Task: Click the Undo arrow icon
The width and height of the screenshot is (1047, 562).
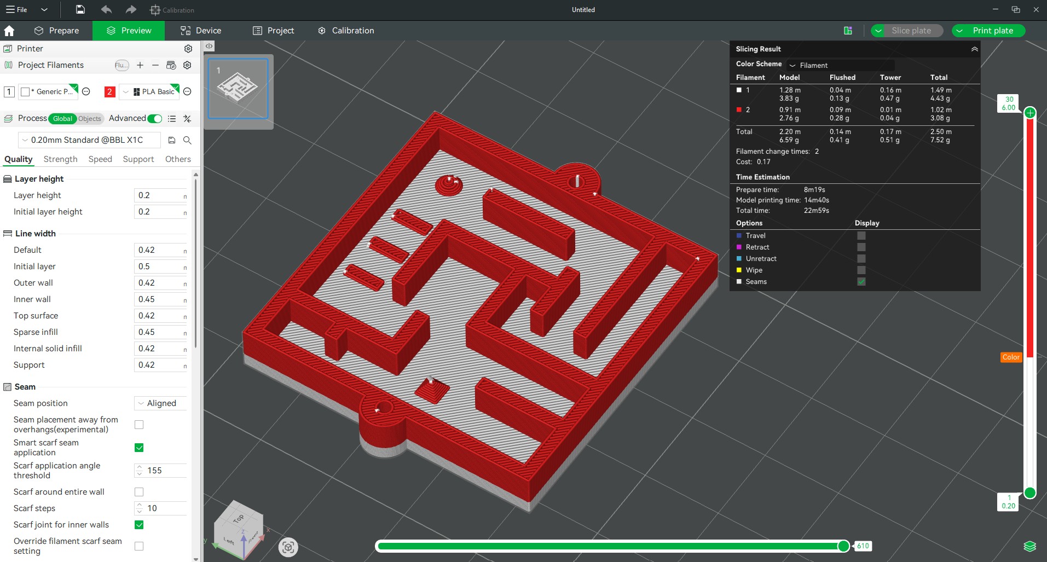Action: point(106,9)
